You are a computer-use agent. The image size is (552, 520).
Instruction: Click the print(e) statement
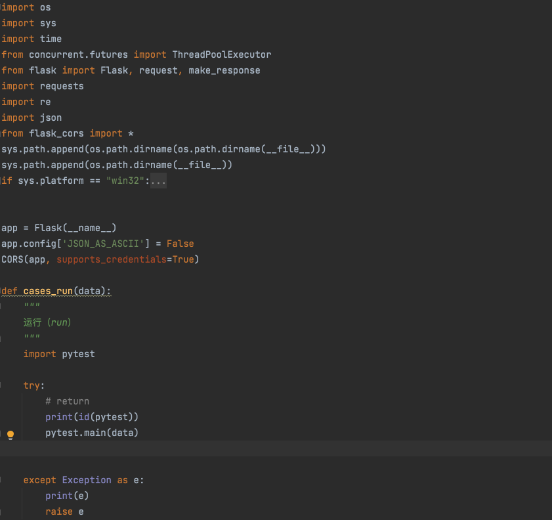67,496
